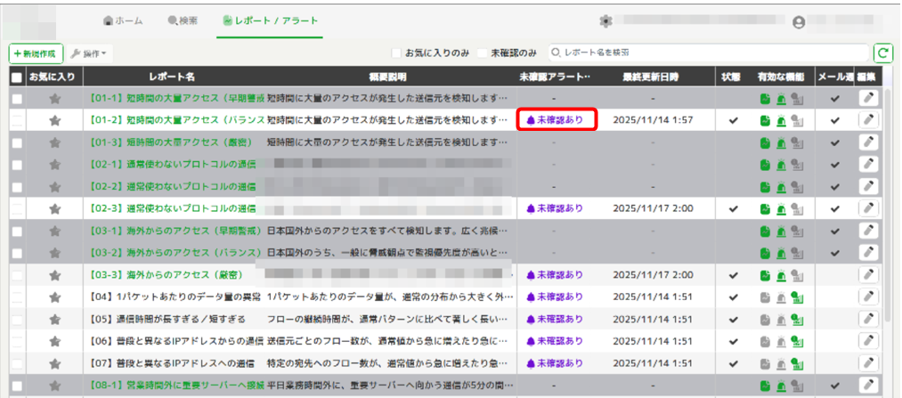
Task: Check the row checkbox for 【01-1】短時間の大量アクセス
Action: coord(17,99)
